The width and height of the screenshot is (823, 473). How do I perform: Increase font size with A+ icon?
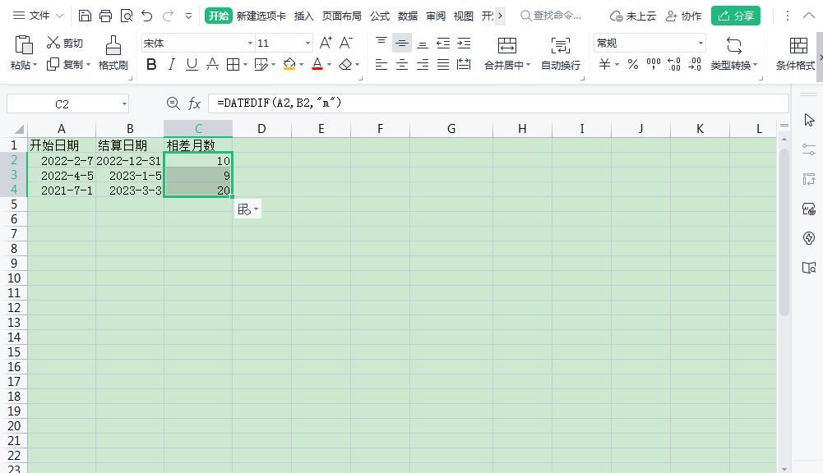[326, 43]
